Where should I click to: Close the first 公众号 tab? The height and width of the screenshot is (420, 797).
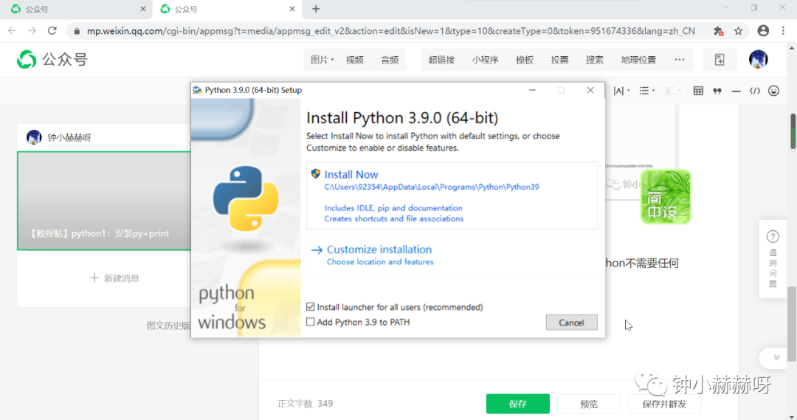143,9
